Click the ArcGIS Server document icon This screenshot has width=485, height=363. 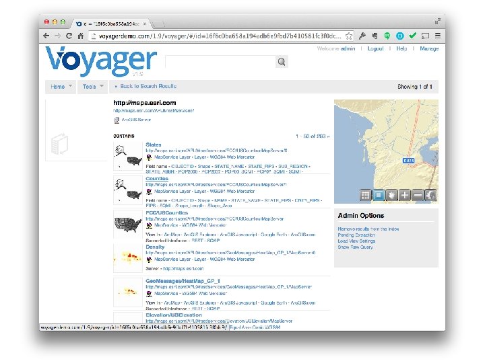pyautogui.click(x=117, y=120)
